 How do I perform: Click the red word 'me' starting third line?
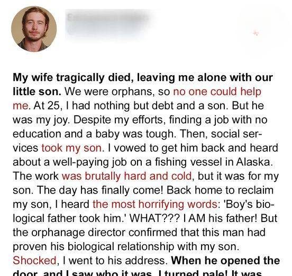point(21,106)
